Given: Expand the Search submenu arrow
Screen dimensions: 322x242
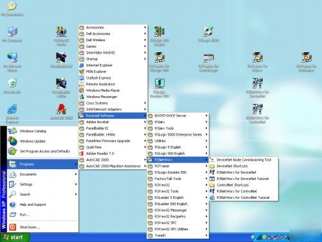Looking at the screenshot, I should [76, 194].
